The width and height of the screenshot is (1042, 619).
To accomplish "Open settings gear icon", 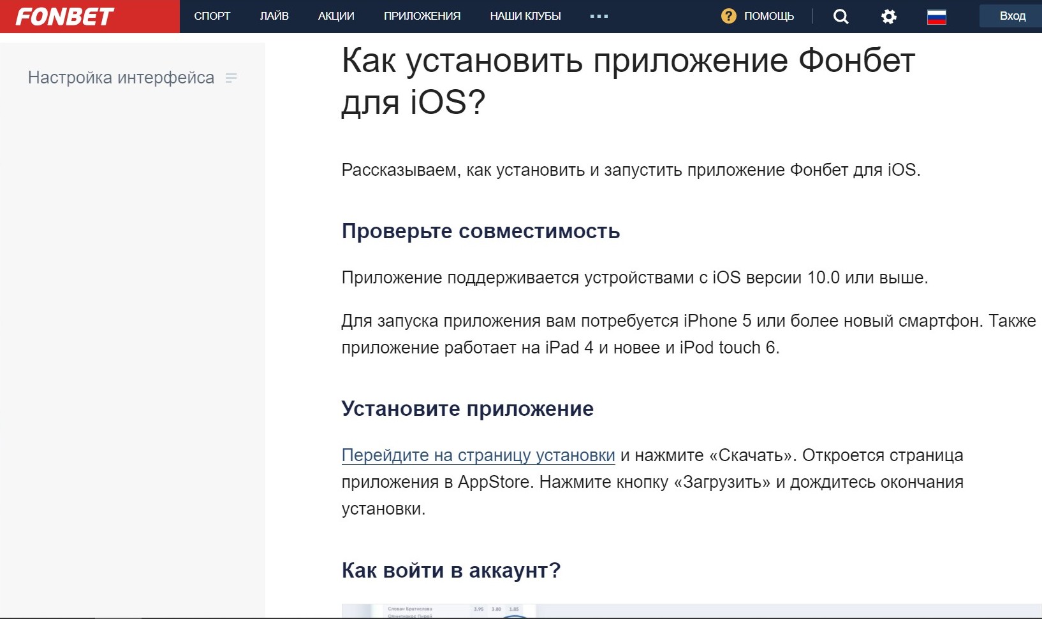I will click(889, 17).
